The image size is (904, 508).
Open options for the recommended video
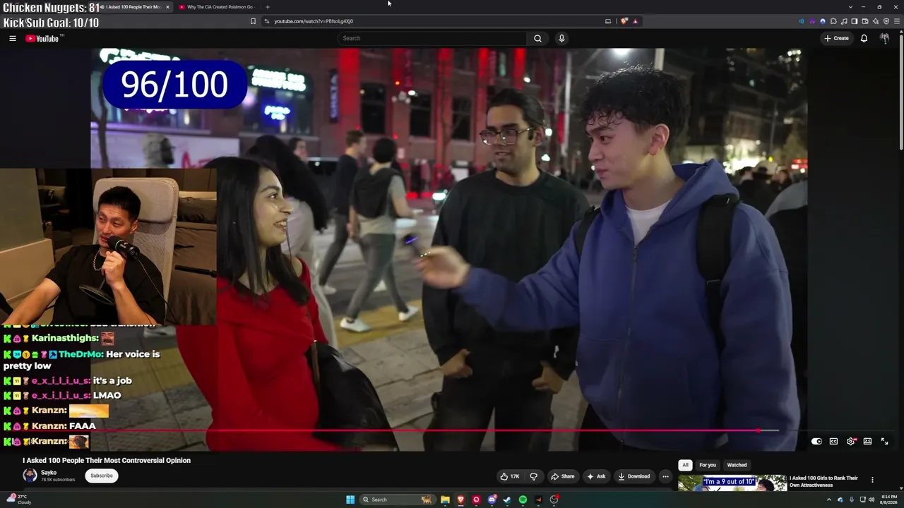click(872, 480)
